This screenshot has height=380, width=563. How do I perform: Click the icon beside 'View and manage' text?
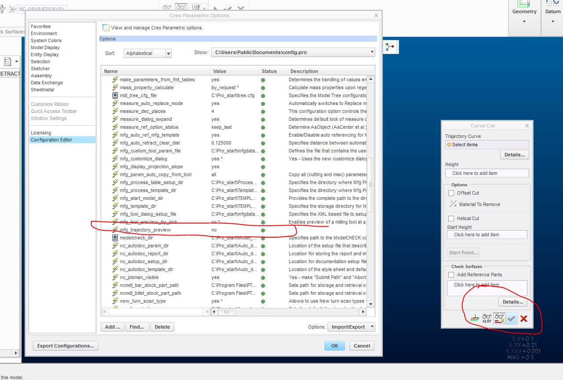click(105, 27)
